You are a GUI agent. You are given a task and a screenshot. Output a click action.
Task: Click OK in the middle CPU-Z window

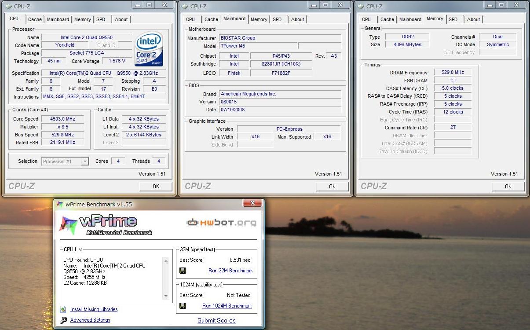coord(332,187)
